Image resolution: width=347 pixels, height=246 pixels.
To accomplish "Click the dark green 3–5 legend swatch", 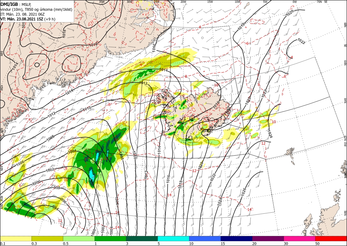I will tap(142, 238).
